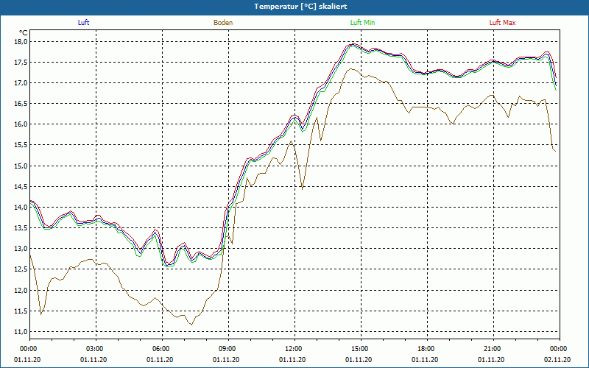Click the 06:00 time axis label
This screenshot has height=368, width=589.
pyautogui.click(x=162, y=349)
